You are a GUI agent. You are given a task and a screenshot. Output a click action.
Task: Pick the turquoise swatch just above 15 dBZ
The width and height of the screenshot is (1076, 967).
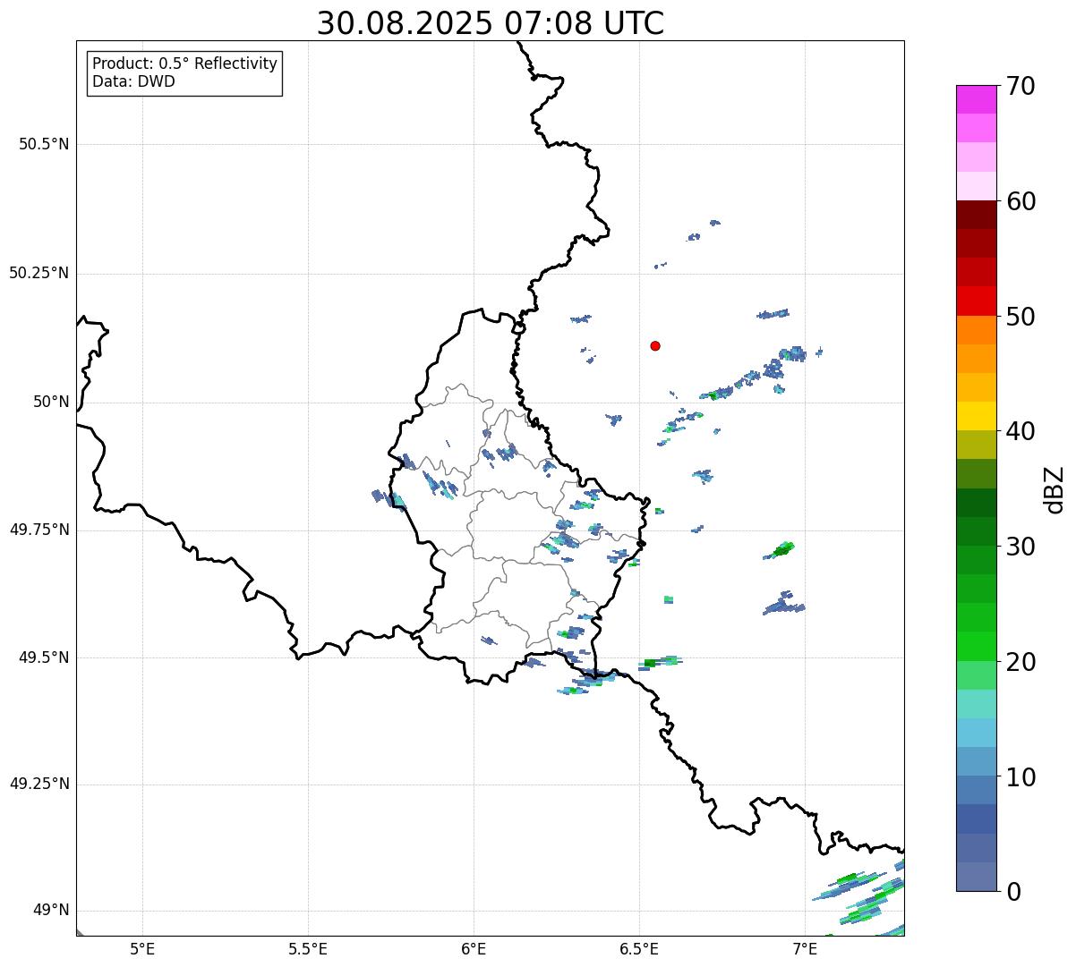click(x=977, y=704)
